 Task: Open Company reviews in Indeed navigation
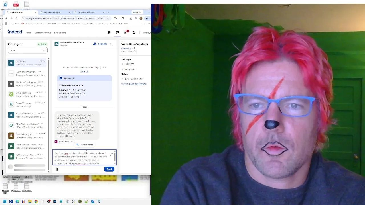pyautogui.click(x=42, y=33)
